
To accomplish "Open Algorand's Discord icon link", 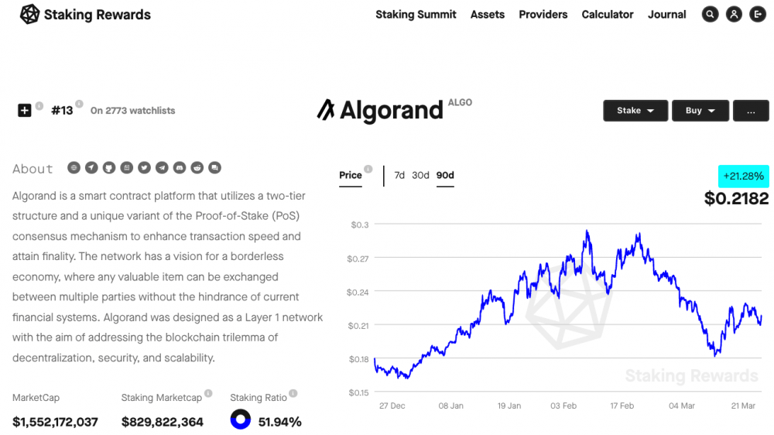I will pos(180,168).
